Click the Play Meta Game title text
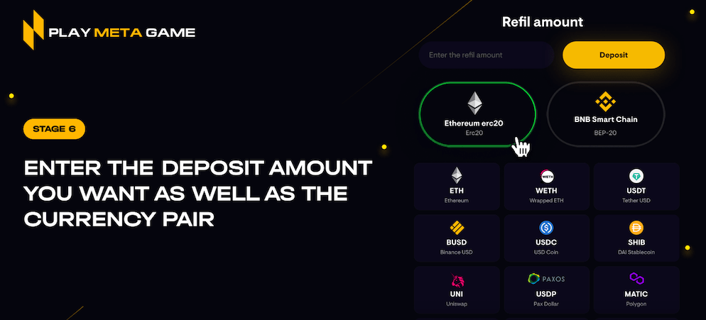This screenshot has height=320, width=706. tap(122, 33)
